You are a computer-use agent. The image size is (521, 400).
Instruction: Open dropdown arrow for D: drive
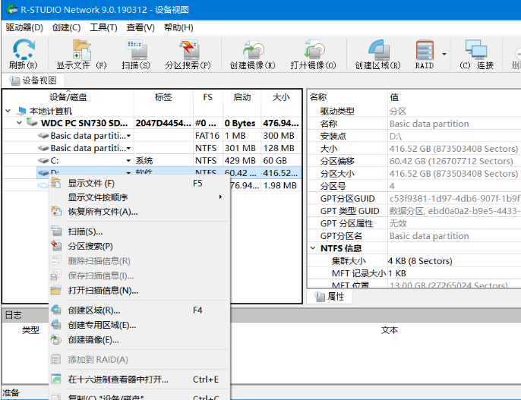tap(128, 172)
